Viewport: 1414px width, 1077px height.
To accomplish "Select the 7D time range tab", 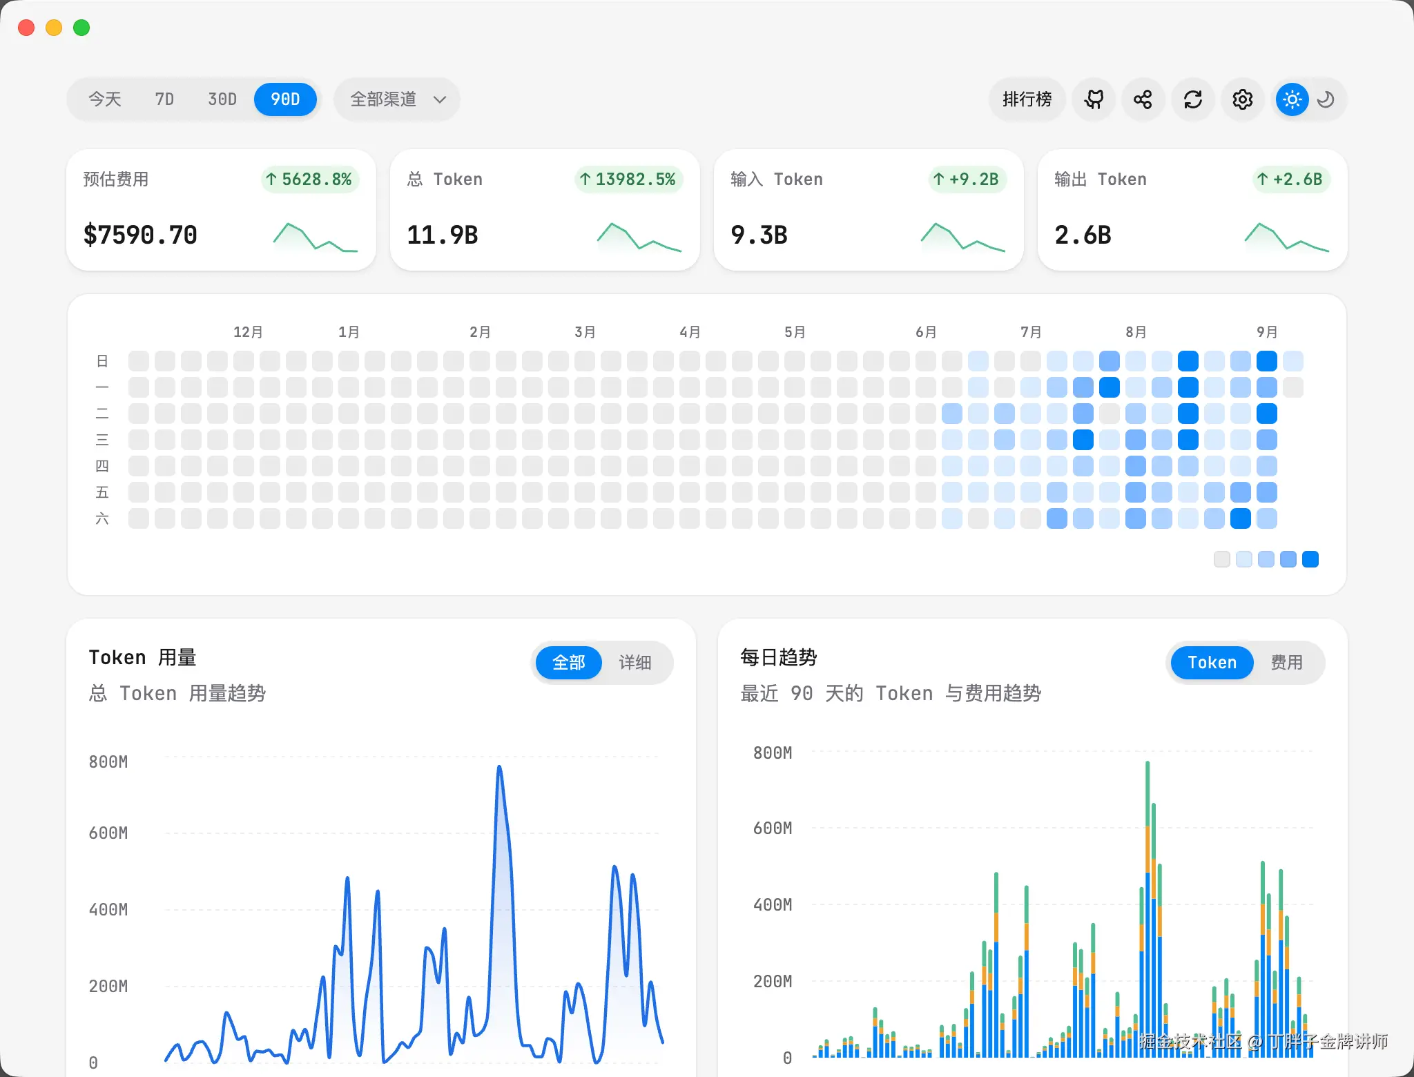I will tap(164, 99).
